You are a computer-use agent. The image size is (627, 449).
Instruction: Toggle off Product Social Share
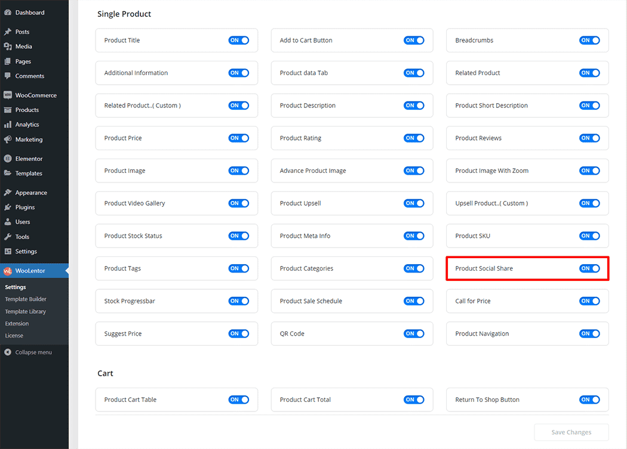(589, 268)
